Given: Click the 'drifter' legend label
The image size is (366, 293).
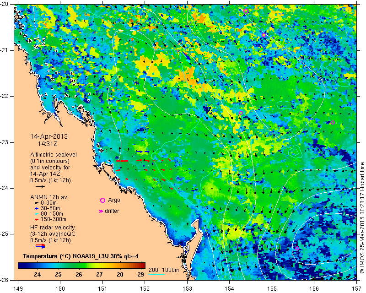Looking at the screenshot, I should coord(112,211).
